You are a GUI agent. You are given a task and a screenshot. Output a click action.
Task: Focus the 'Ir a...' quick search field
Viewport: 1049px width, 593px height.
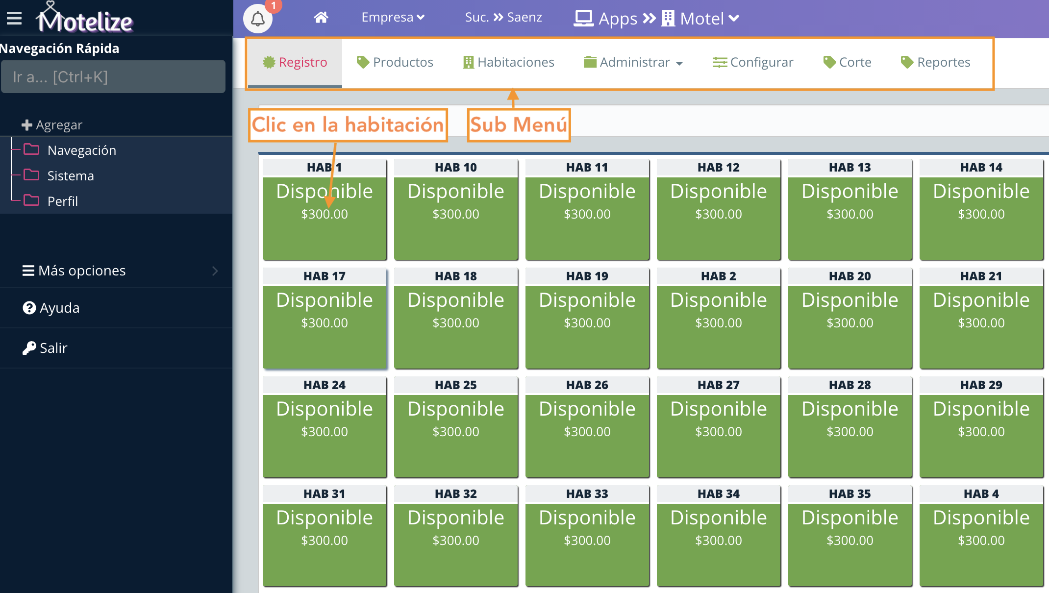113,77
